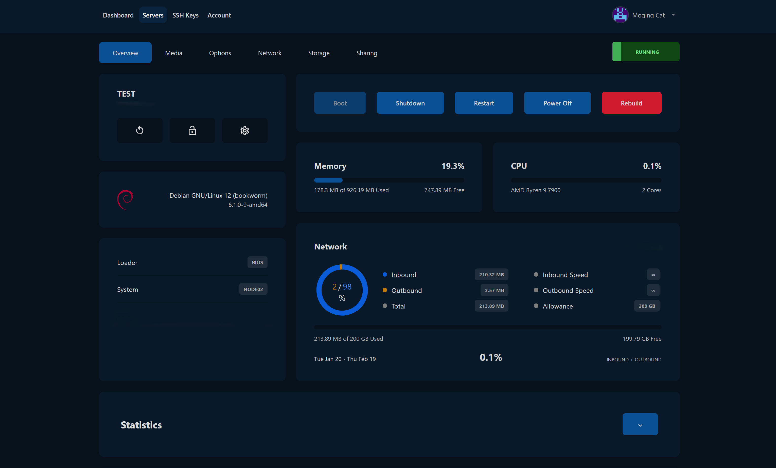Open the SSH Keys menu item
The image size is (776, 468).
point(185,15)
